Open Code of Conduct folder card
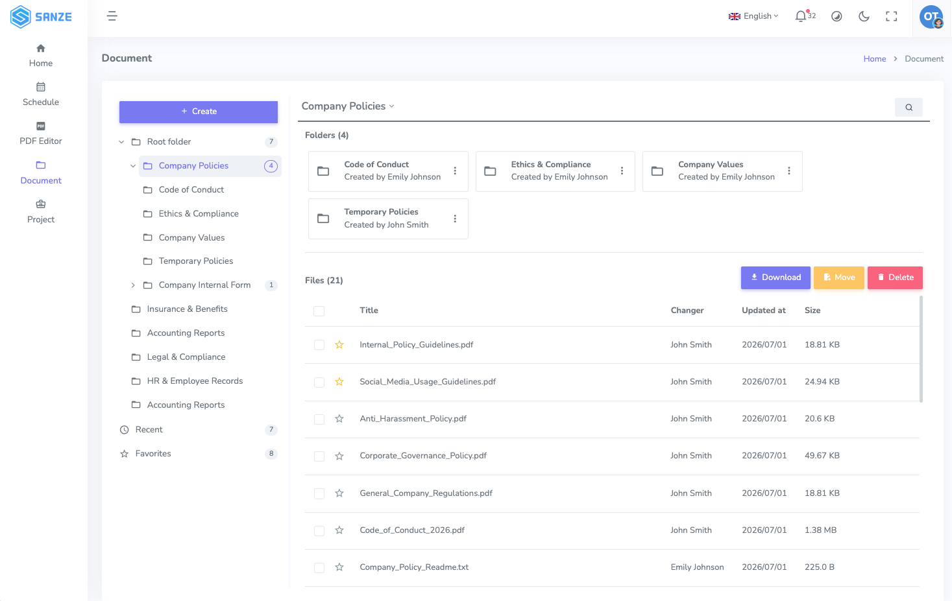 [388, 171]
